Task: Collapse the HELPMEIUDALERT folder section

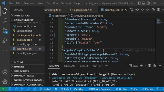Action: [27, 20]
